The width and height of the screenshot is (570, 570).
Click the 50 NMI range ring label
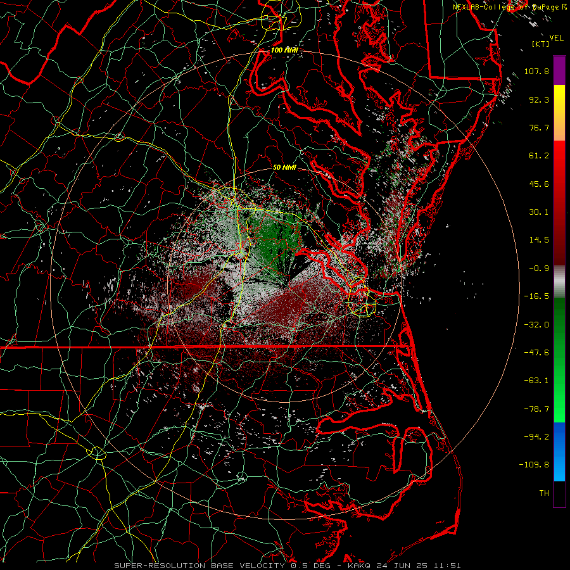tap(284, 167)
